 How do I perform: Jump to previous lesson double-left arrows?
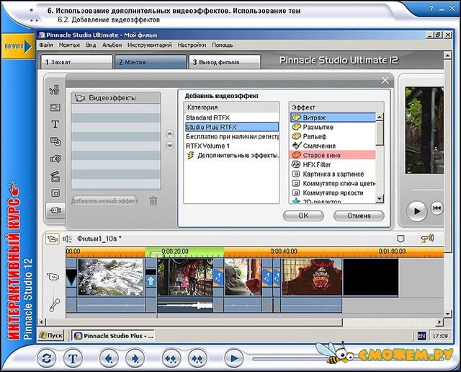point(171,358)
